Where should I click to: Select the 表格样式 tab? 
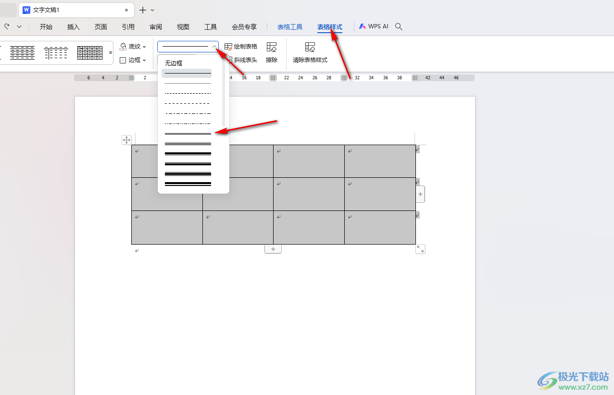(x=330, y=27)
